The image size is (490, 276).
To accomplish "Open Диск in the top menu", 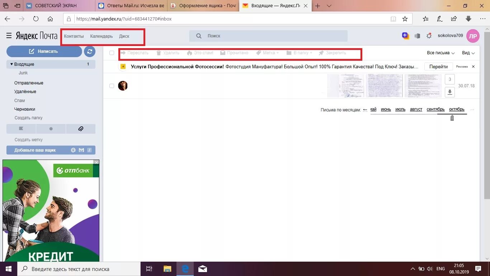I will [x=124, y=36].
